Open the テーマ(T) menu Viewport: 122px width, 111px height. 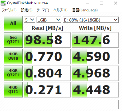point(43,10)
